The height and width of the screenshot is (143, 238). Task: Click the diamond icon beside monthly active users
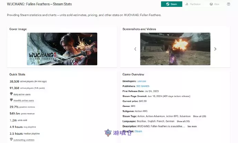tap(11, 100)
